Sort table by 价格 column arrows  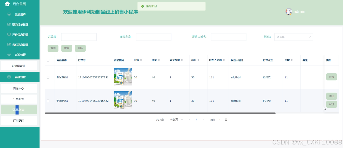[x=141, y=60]
